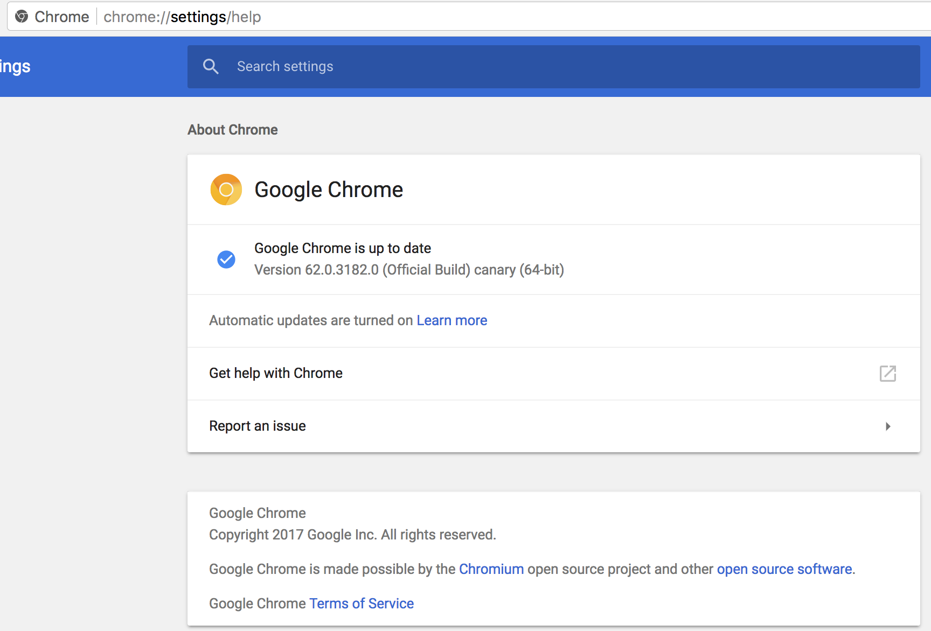Click the Chrome site info icon in address bar
Image resolution: width=931 pixels, height=631 pixels.
coord(22,17)
